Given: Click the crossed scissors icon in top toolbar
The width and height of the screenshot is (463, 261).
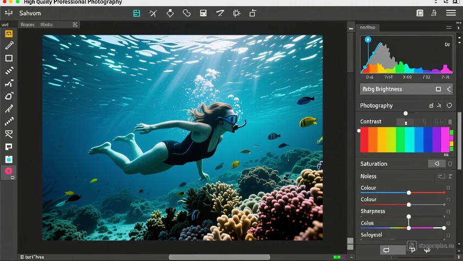Looking at the screenshot, I should point(153,13).
